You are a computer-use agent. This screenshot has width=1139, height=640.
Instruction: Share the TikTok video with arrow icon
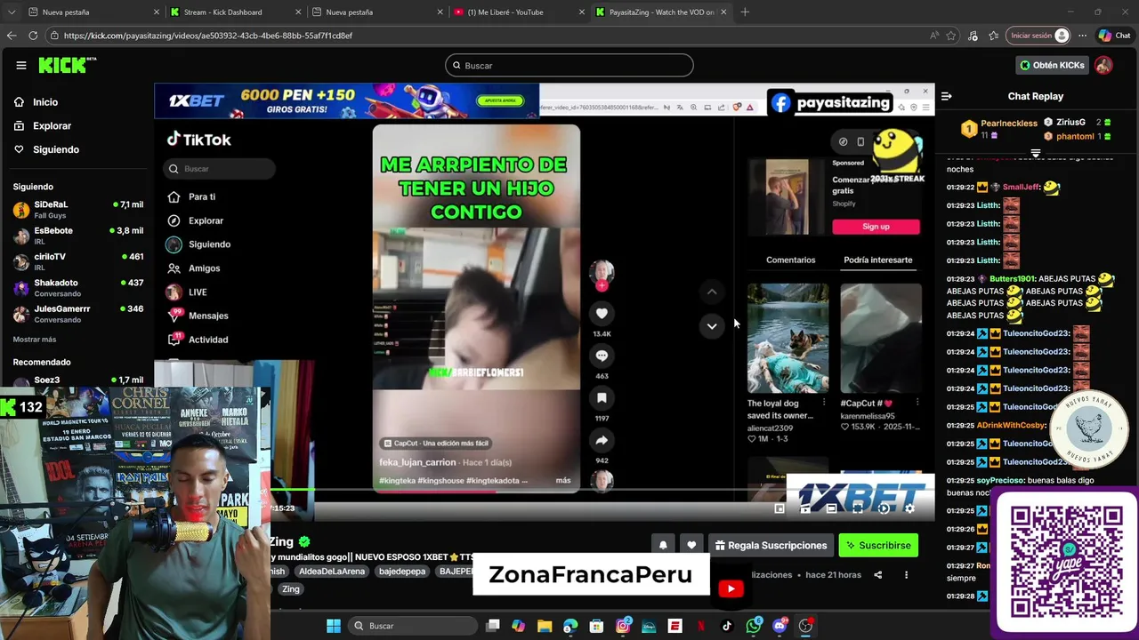[602, 440]
